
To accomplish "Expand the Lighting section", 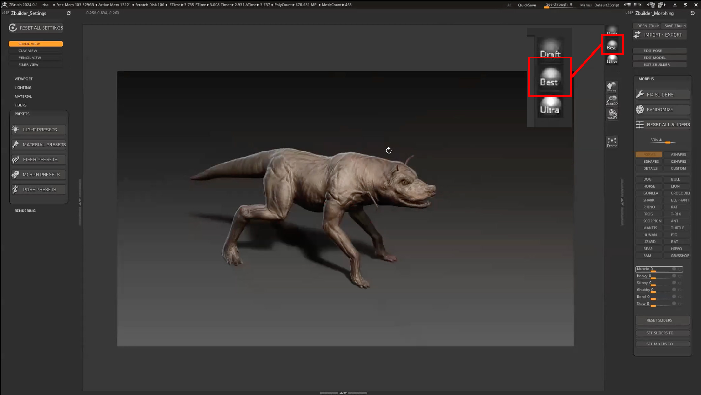I will (x=23, y=88).
